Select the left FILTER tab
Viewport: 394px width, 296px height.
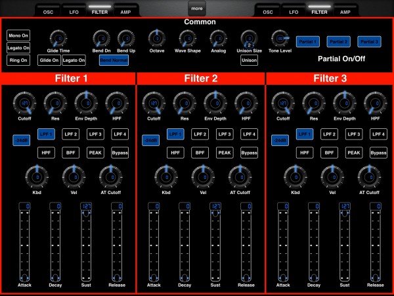(100, 11)
